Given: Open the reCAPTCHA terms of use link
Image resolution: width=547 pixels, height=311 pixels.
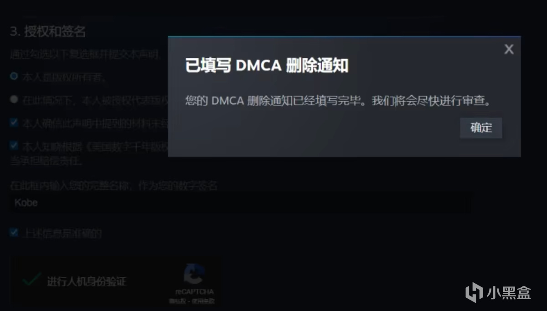Looking at the screenshot, I should pyautogui.click(x=204, y=301).
